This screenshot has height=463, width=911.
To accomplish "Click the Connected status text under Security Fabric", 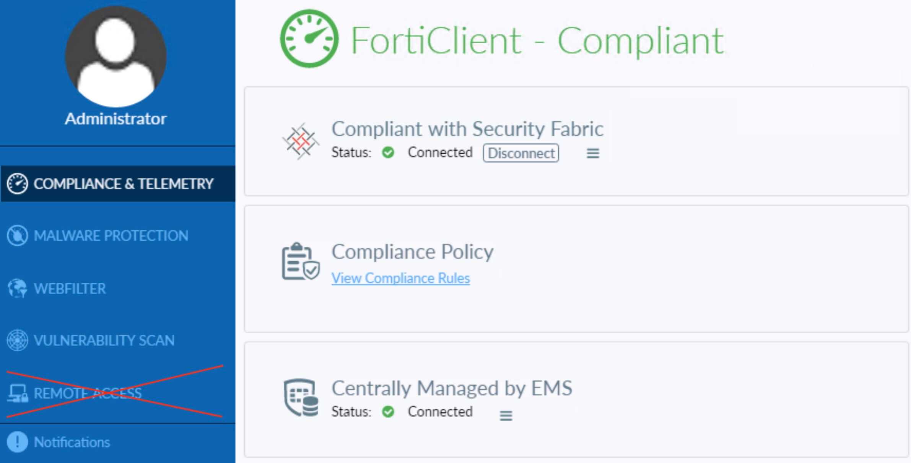I will (x=440, y=152).
